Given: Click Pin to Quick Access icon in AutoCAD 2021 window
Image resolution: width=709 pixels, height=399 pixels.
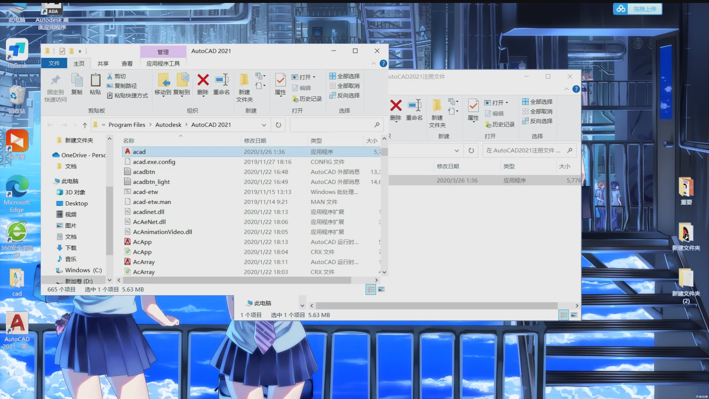Looking at the screenshot, I should [x=55, y=88].
